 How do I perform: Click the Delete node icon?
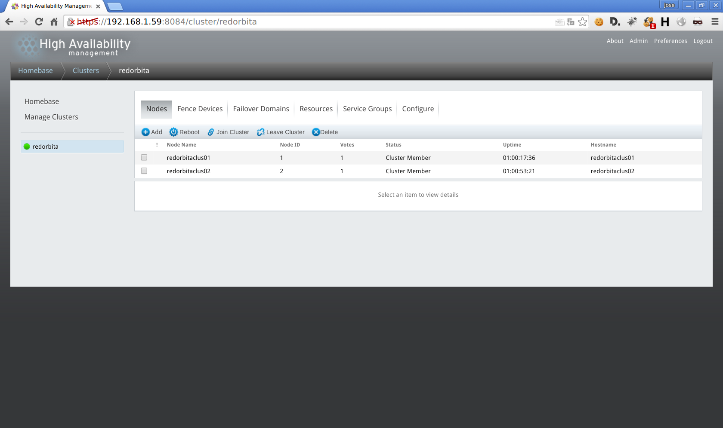tap(316, 132)
